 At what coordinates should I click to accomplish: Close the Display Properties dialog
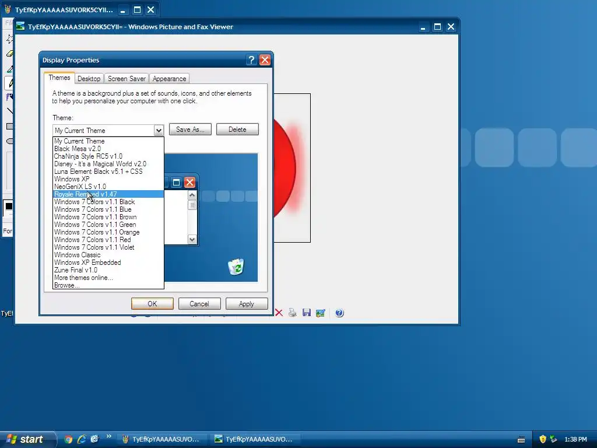tap(265, 60)
